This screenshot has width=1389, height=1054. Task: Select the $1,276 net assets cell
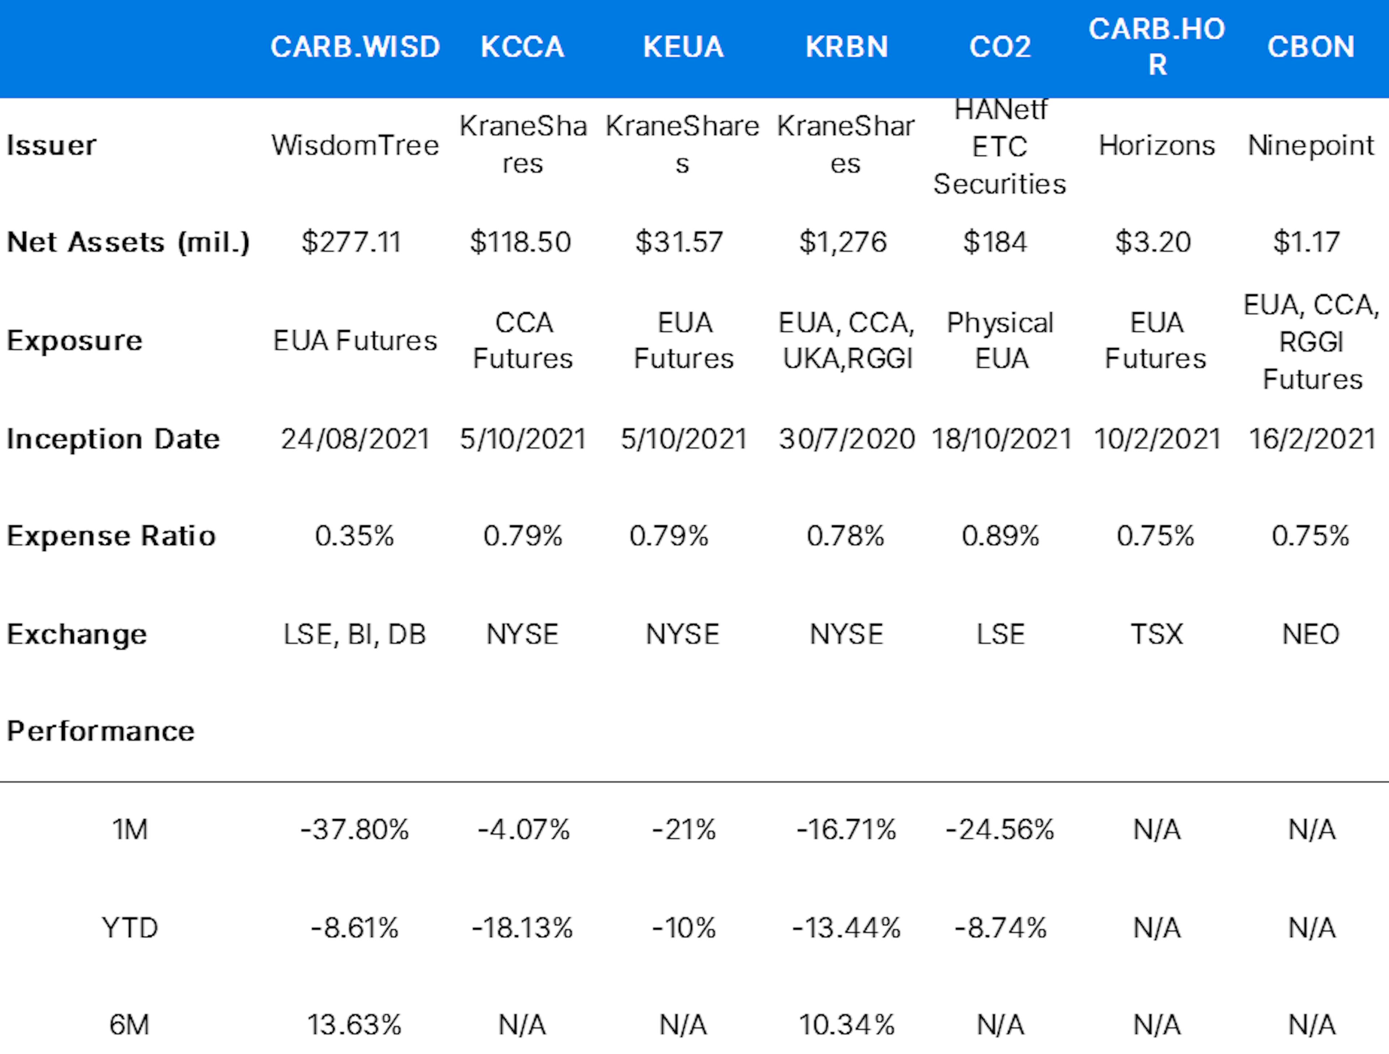843,242
